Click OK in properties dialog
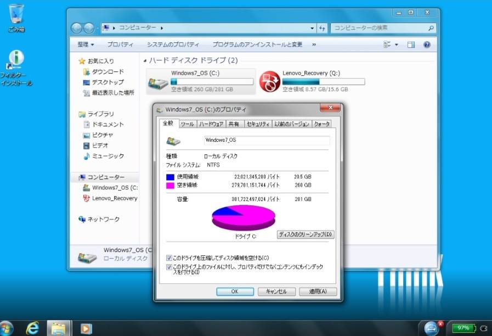The width and height of the screenshot is (492, 336). click(x=235, y=292)
